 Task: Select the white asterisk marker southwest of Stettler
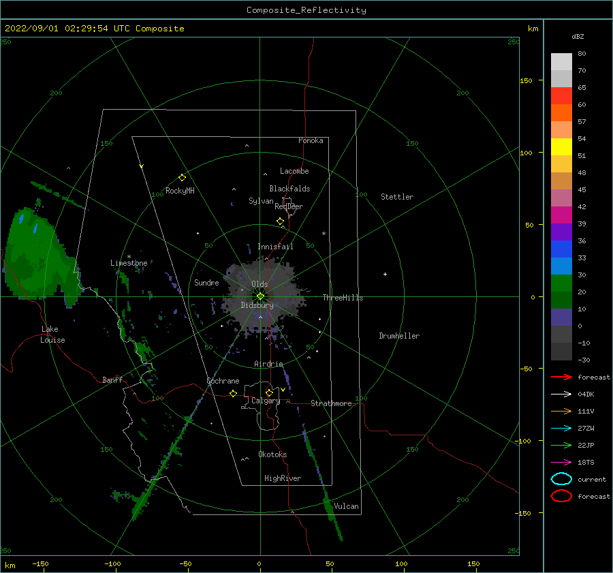[324, 234]
